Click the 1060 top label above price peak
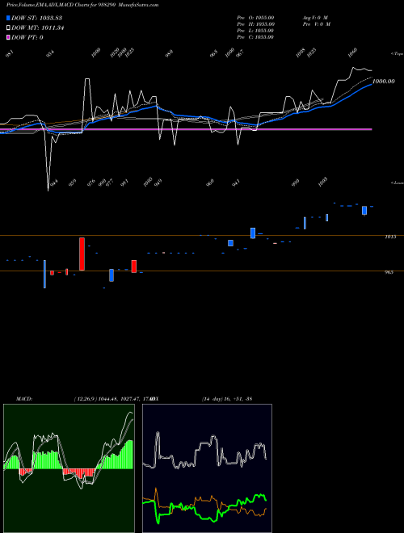Image resolution: width=404 pixels, height=533 pixels. [353, 52]
